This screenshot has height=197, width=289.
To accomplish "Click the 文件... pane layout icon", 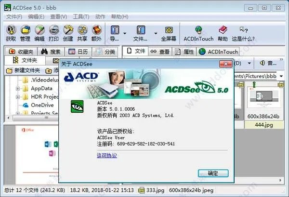I will 141,30.
